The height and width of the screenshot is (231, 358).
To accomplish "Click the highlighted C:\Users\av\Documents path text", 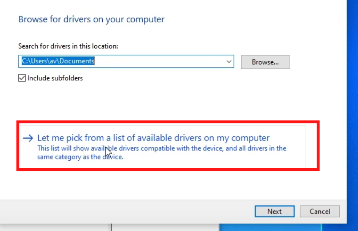I will click(58, 61).
